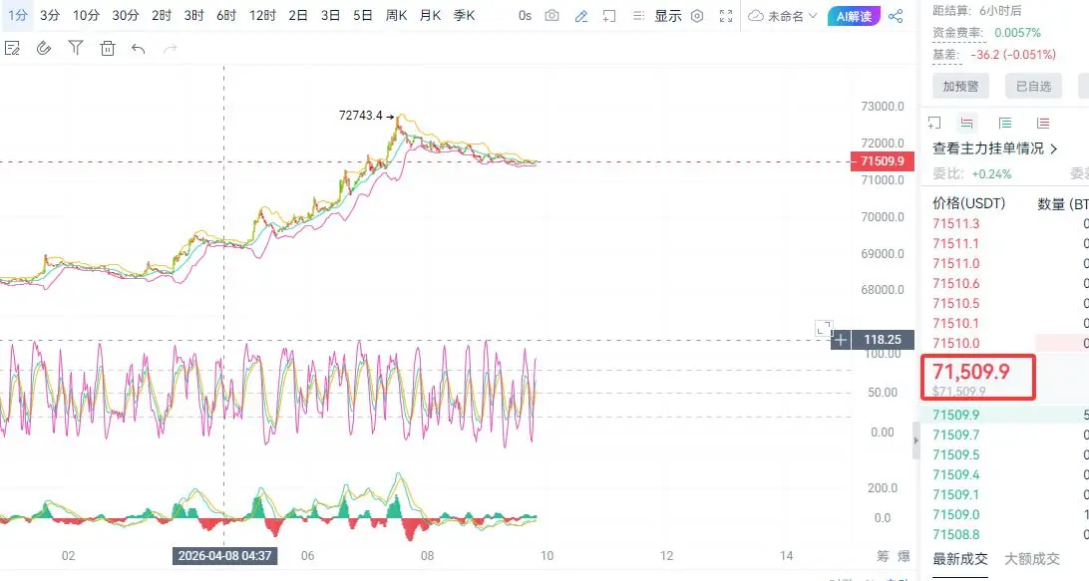Switch to 周K weekly chart
Viewport: 1089px width, 581px height.
[397, 15]
